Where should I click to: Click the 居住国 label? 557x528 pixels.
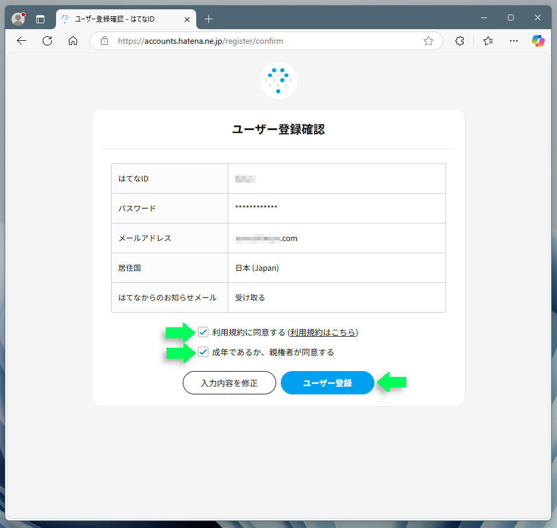click(x=129, y=268)
